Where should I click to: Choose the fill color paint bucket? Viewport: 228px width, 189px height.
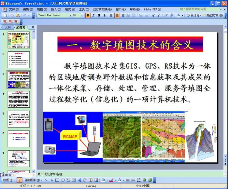[103, 180]
